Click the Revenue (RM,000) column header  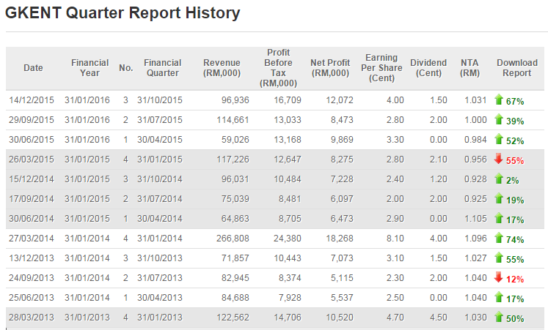coord(222,67)
